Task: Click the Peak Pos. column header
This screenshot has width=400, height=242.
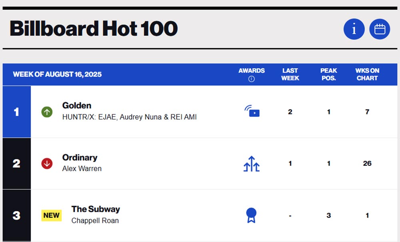Action: (x=329, y=74)
